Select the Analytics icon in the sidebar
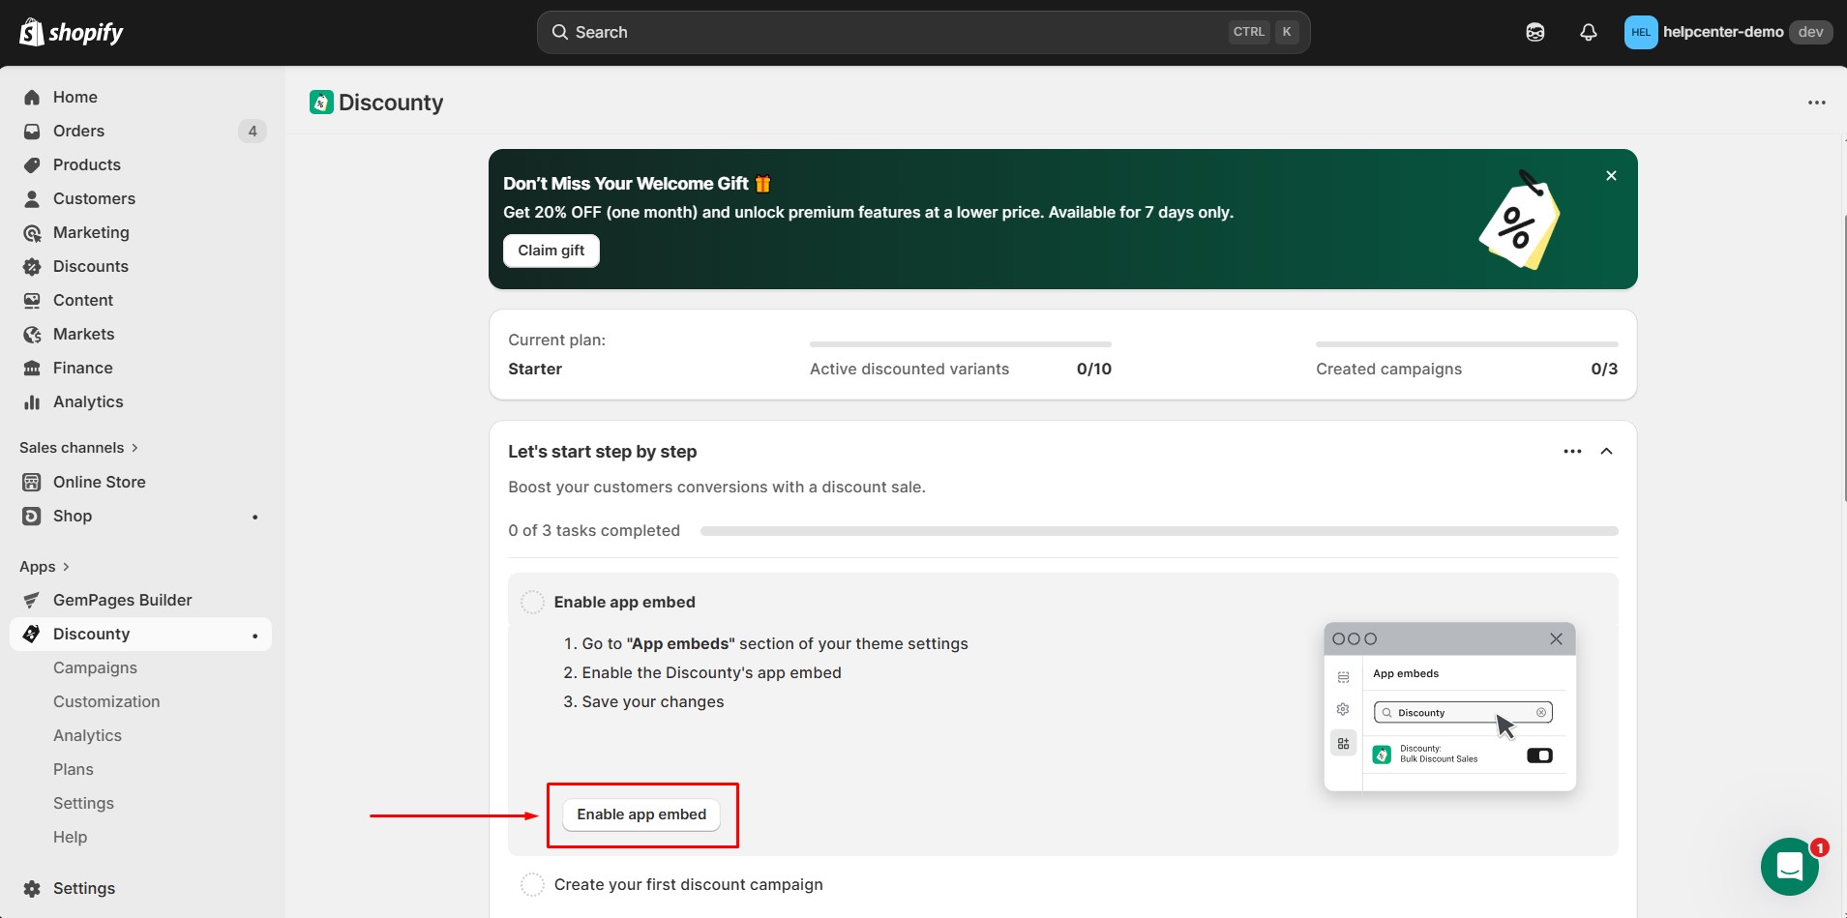This screenshot has height=918, width=1847. click(32, 401)
